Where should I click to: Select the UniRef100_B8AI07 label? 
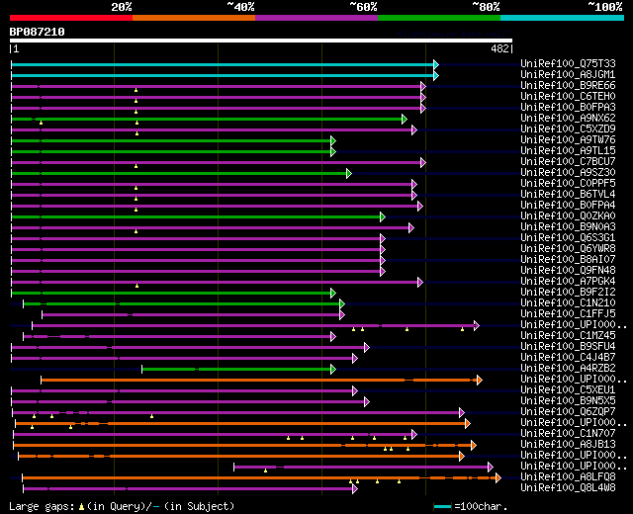[x=568, y=260]
